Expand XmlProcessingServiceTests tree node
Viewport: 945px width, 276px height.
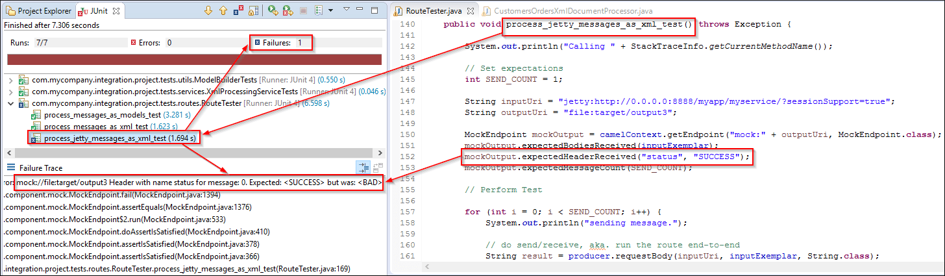[x=10, y=92]
